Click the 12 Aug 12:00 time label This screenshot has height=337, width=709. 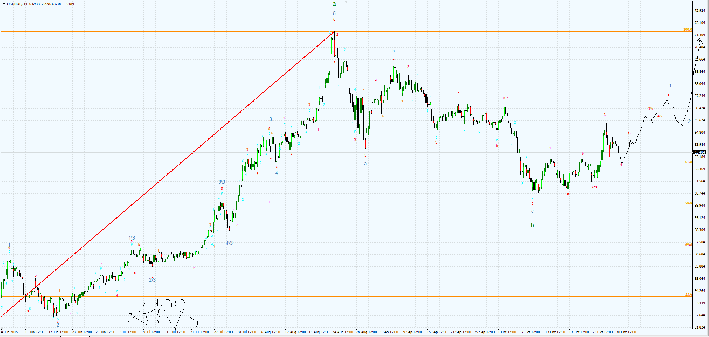coord(295,332)
